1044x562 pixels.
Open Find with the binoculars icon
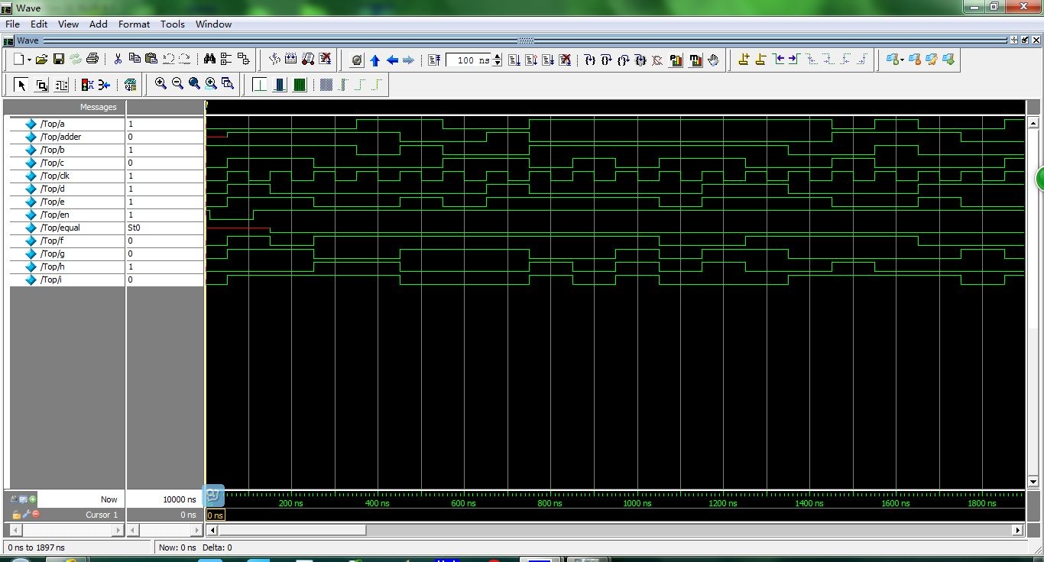pos(209,60)
